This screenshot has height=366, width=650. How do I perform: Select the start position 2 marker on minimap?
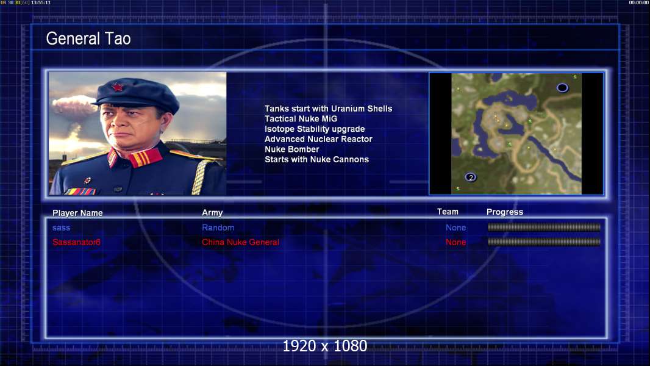coord(471,178)
